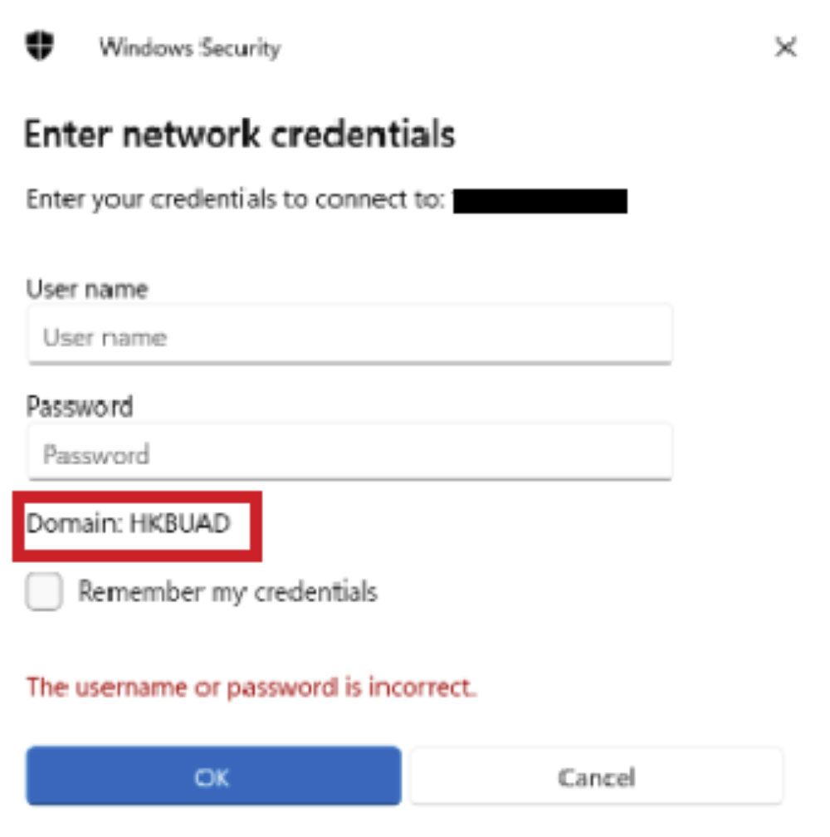Focus the Password input box

(349, 453)
